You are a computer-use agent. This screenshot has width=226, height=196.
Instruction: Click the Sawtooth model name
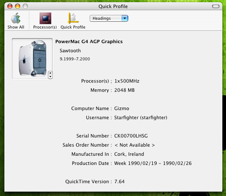[x=70, y=51]
